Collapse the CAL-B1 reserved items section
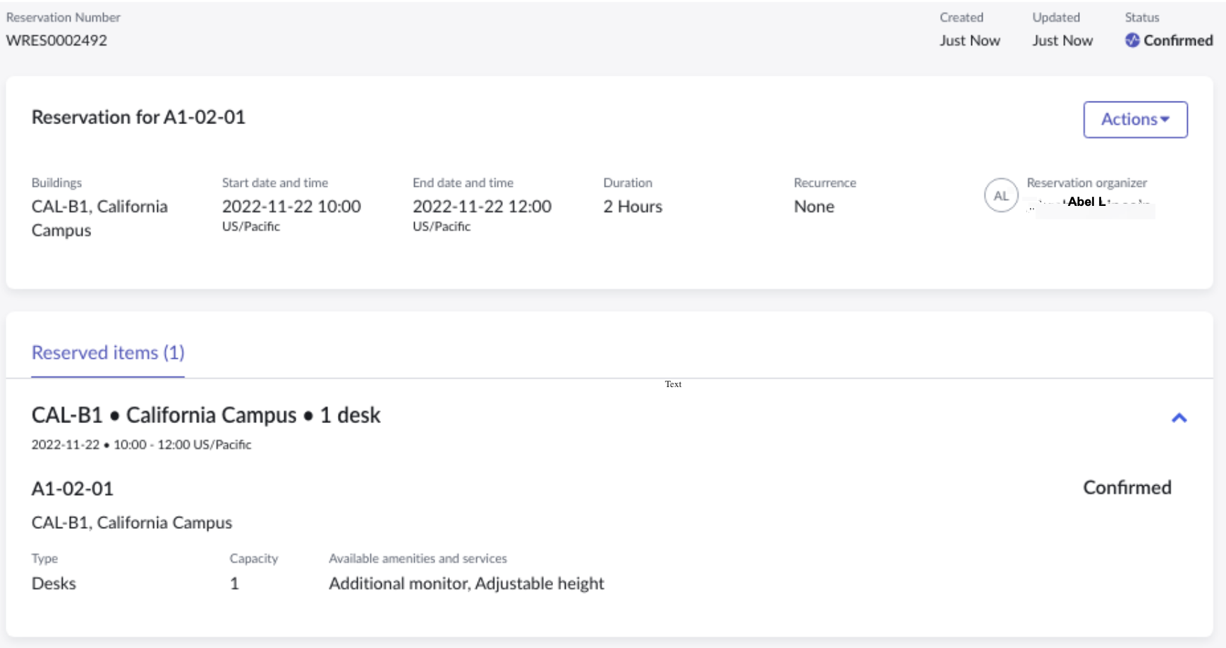The image size is (1226, 648). click(x=1179, y=418)
